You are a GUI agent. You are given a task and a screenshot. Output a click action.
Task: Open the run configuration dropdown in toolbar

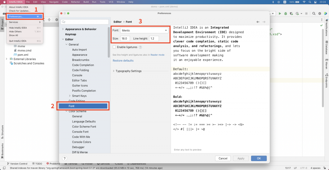click(x=272, y=13)
